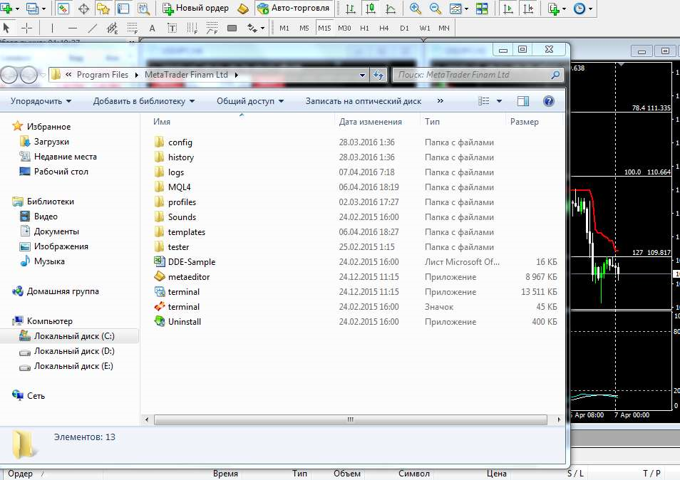Draw a trendline tool
This screenshot has width=680, height=480.
[93, 28]
